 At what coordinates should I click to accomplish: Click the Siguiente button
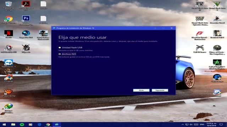click(160, 90)
